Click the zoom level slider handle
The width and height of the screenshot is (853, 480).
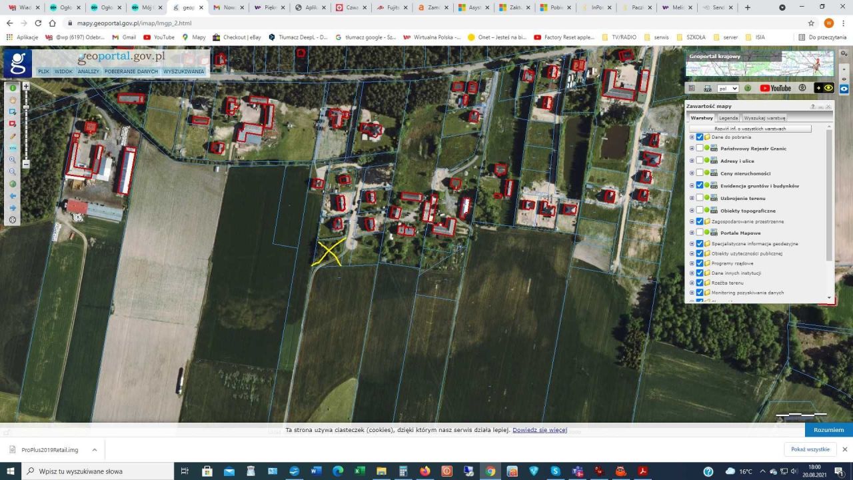click(x=26, y=107)
